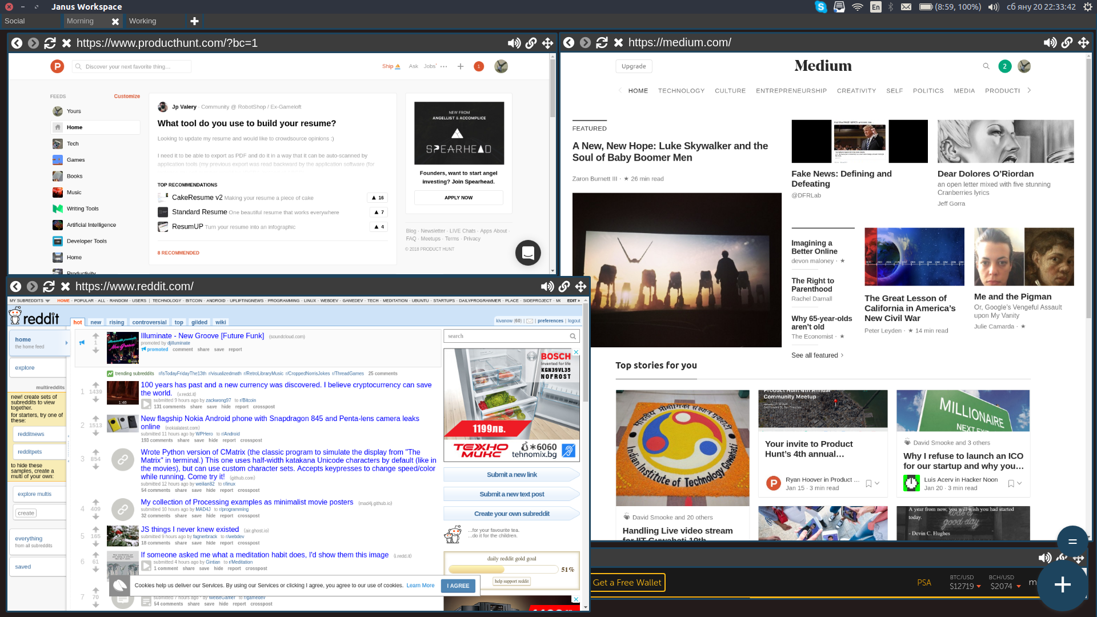Mute audio on the Reddit frame
This screenshot has height=617, width=1097.
pos(547,287)
